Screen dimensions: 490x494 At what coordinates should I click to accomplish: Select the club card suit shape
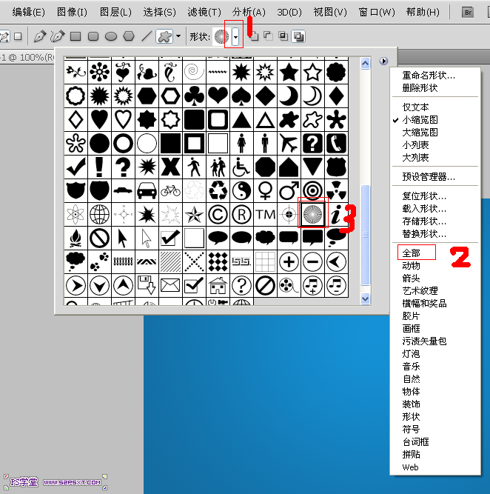coord(194,95)
